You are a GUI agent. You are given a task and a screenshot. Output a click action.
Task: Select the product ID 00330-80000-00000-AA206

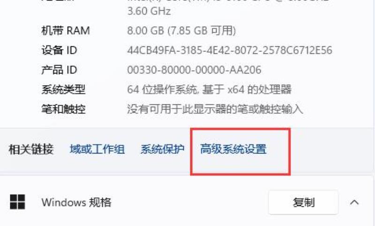tap(194, 70)
